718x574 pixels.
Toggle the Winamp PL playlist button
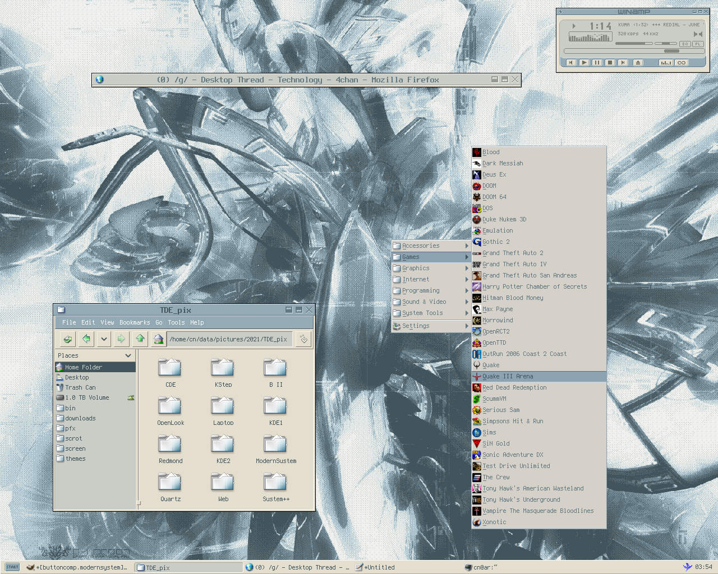(x=698, y=44)
